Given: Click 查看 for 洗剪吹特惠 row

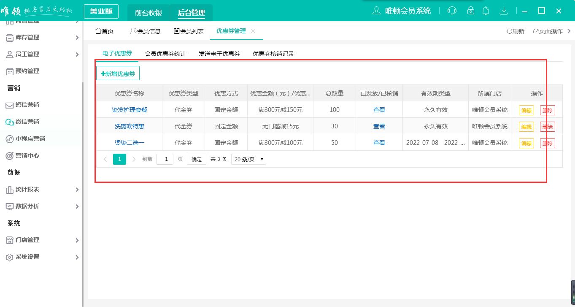Looking at the screenshot, I should 379,126.
